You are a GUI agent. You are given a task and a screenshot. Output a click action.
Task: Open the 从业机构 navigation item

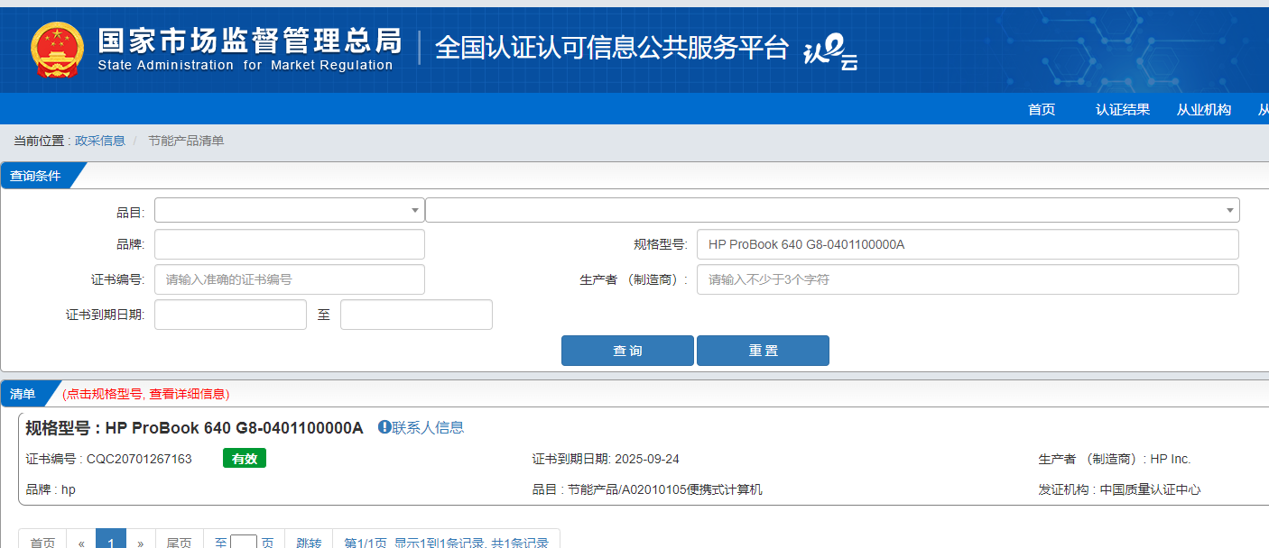pyautogui.click(x=1204, y=110)
